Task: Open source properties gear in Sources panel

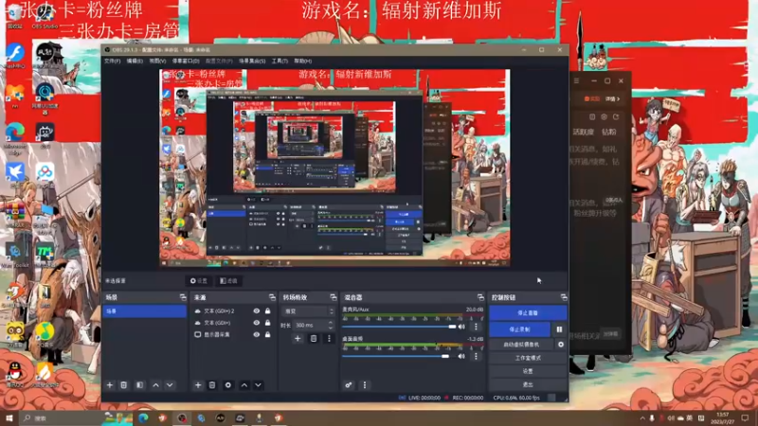Action: tap(227, 385)
